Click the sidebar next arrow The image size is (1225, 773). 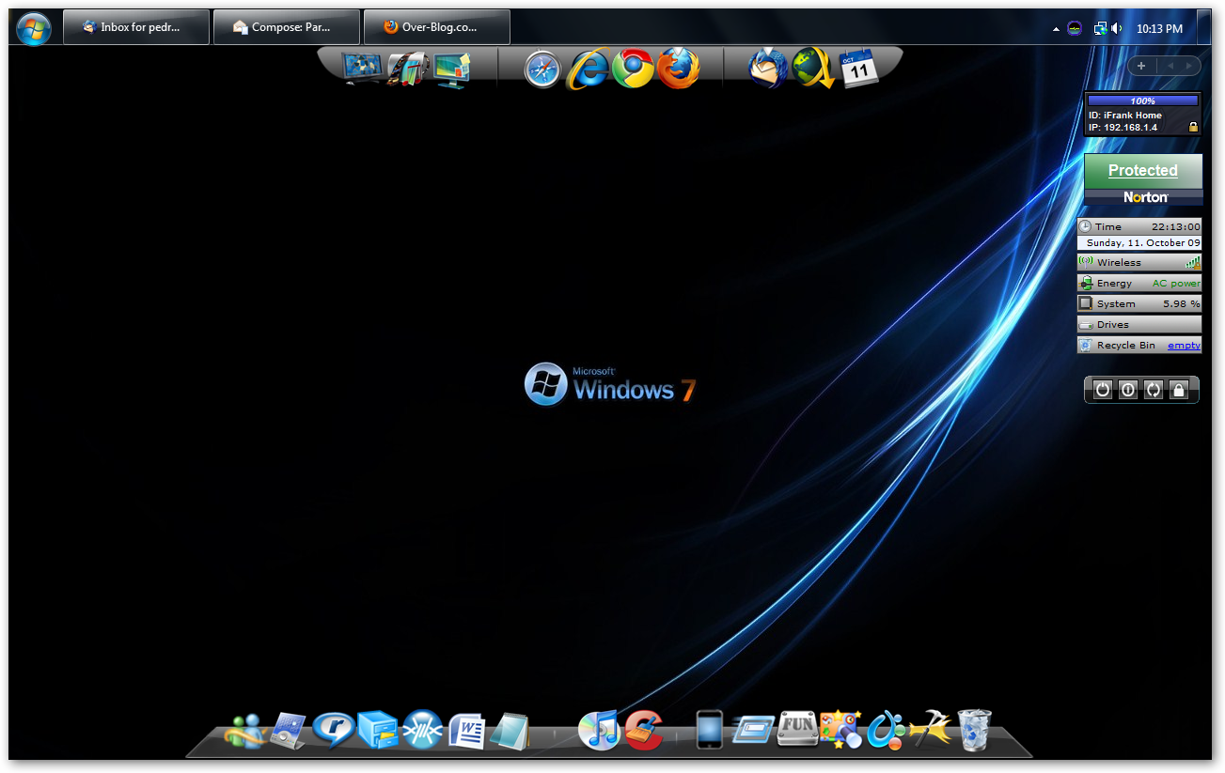[1190, 66]
